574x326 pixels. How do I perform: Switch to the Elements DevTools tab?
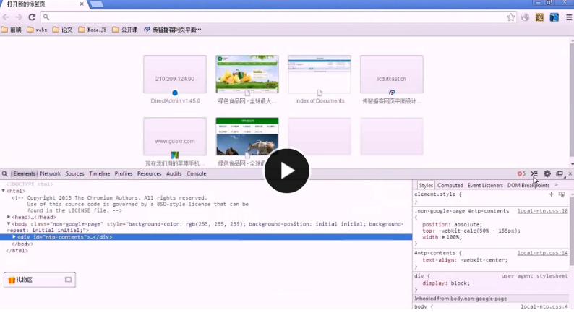24,173
